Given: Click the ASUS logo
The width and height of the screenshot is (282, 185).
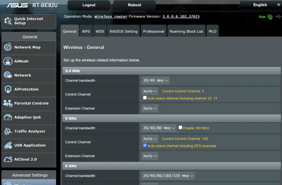Looking at the screenshot, I should tap(17, 5).
